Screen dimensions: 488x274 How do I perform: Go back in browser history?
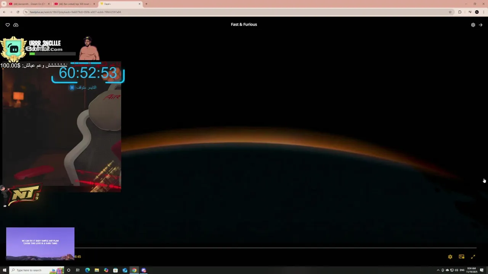coord(4,12)
